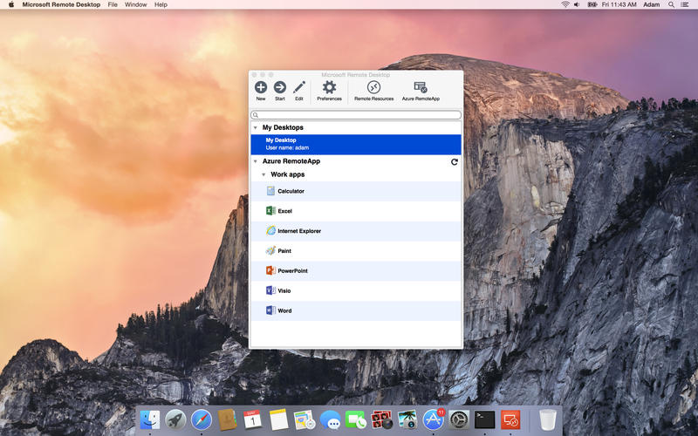The width and height of the screenshot is (698, 436).
Task: Open the Trash in the Dock
Action: tap(548, 419)
